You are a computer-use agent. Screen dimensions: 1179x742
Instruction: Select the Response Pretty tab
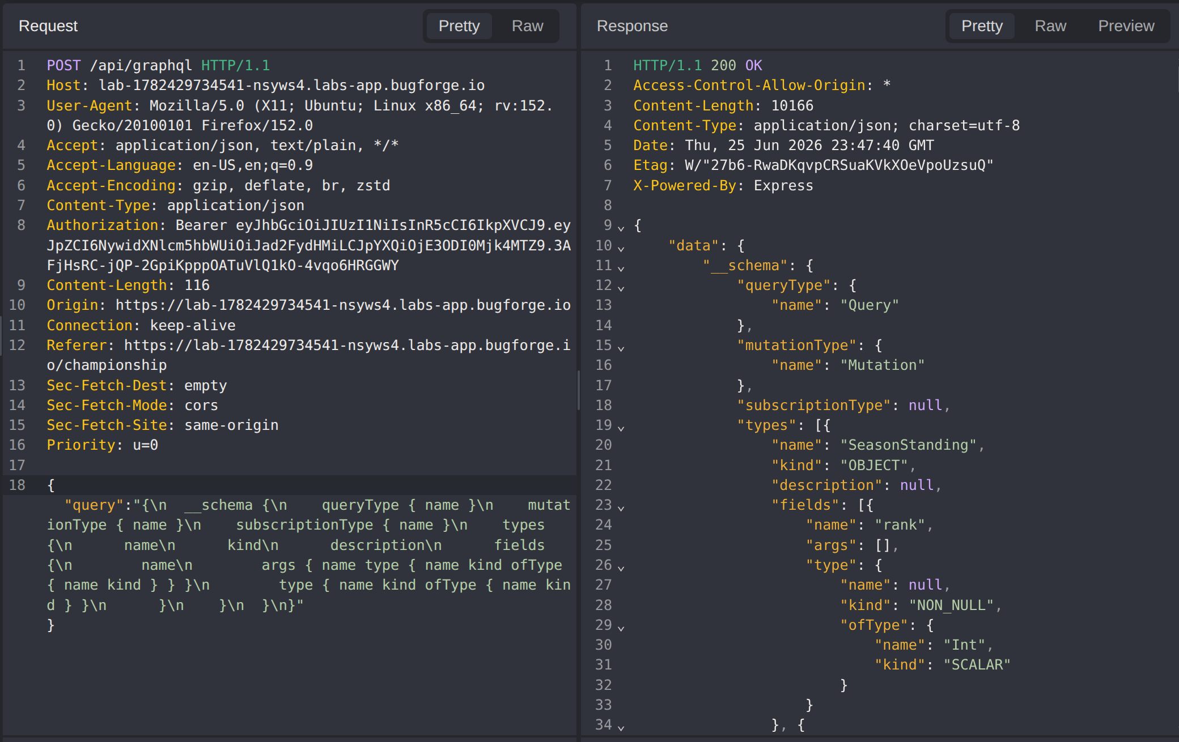[x=982, y=26]
